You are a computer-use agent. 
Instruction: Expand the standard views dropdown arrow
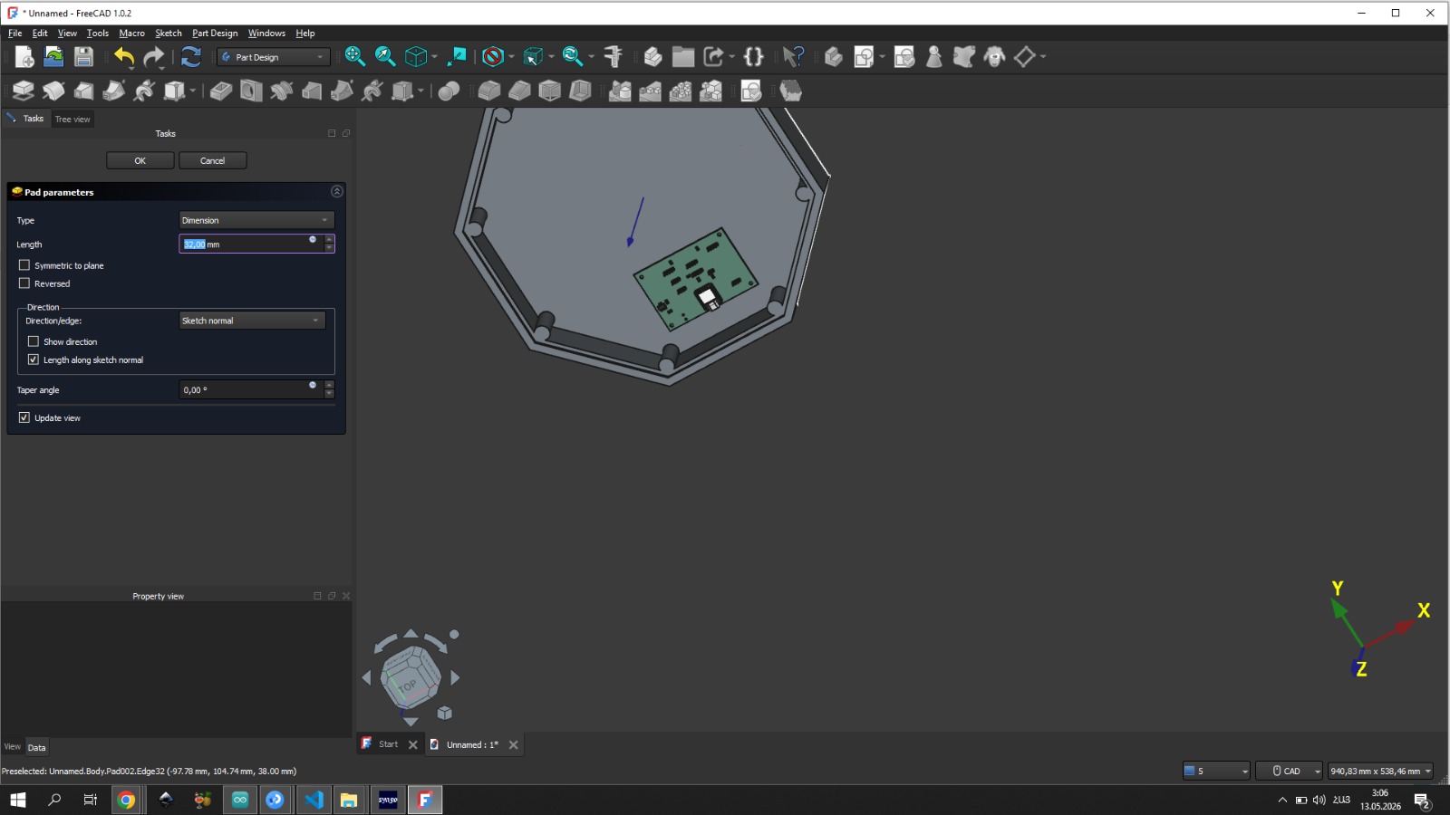click(434, 57)
